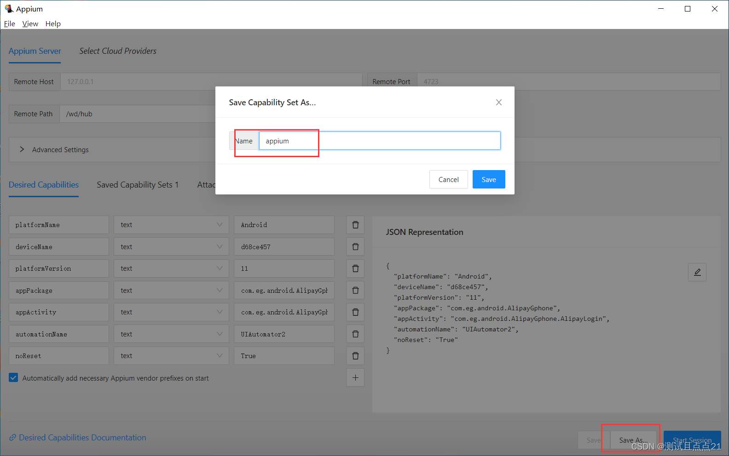
Task: Click the Appium app logo icon
Action: click(9, 9)
